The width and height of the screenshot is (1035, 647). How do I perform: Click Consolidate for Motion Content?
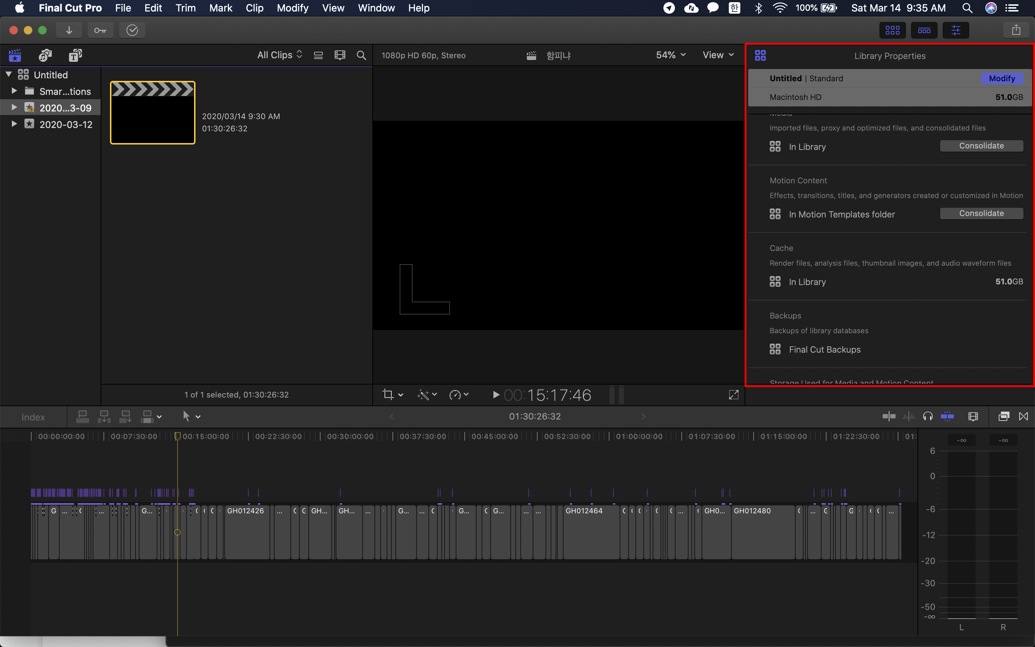point(981,214)
